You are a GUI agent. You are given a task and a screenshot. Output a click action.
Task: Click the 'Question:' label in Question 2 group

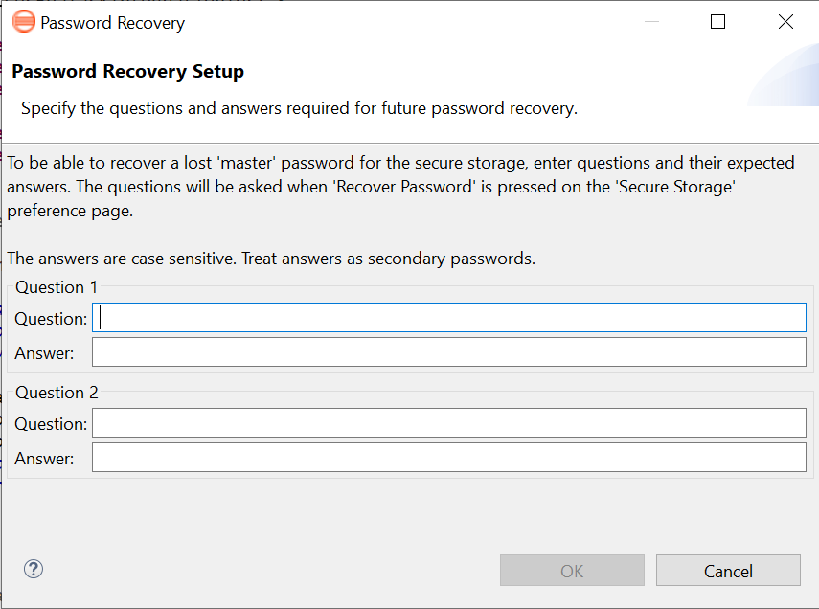tap(51, 424)
